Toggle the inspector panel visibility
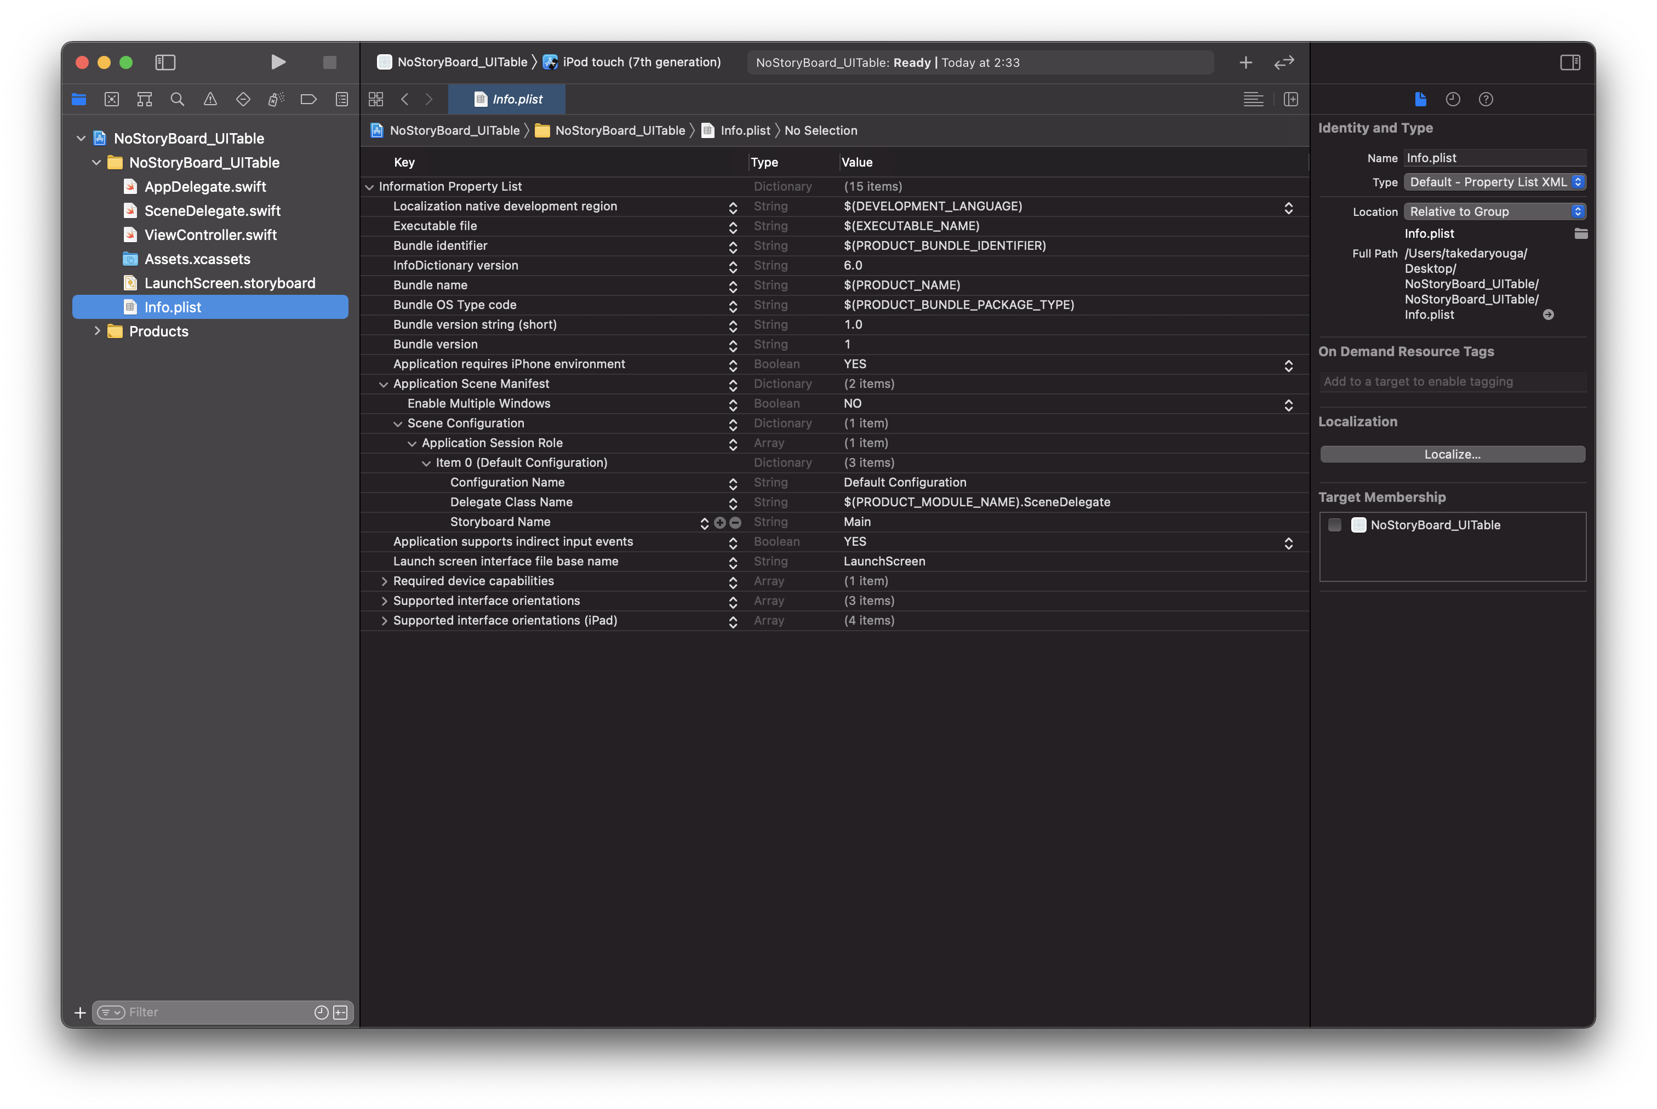This screenshot has width=1657, height=1109. [x=1570, y=62]
